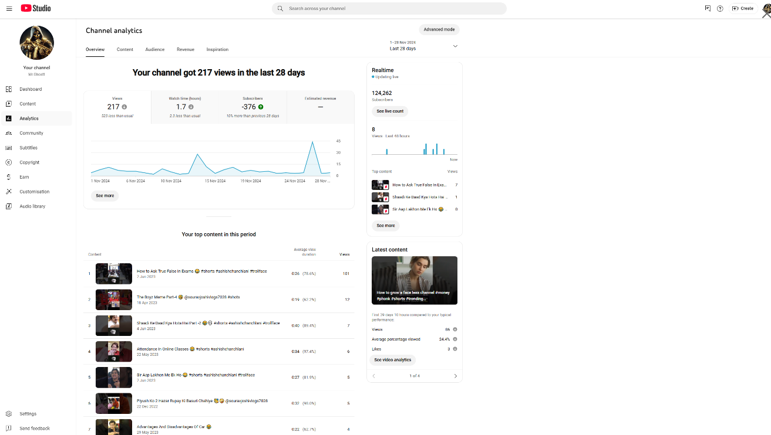Click the Settings gear icon
Image resolution: width=771 pixels, height=435 pixels.
(8, 414)
